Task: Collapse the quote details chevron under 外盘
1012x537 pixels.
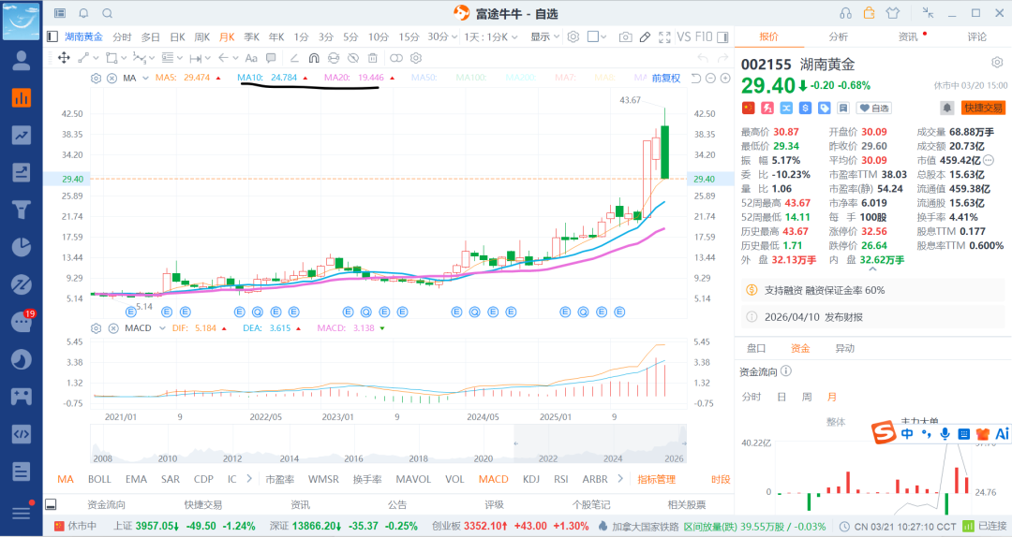Action: pyautogui.click(x=872, y=269)
